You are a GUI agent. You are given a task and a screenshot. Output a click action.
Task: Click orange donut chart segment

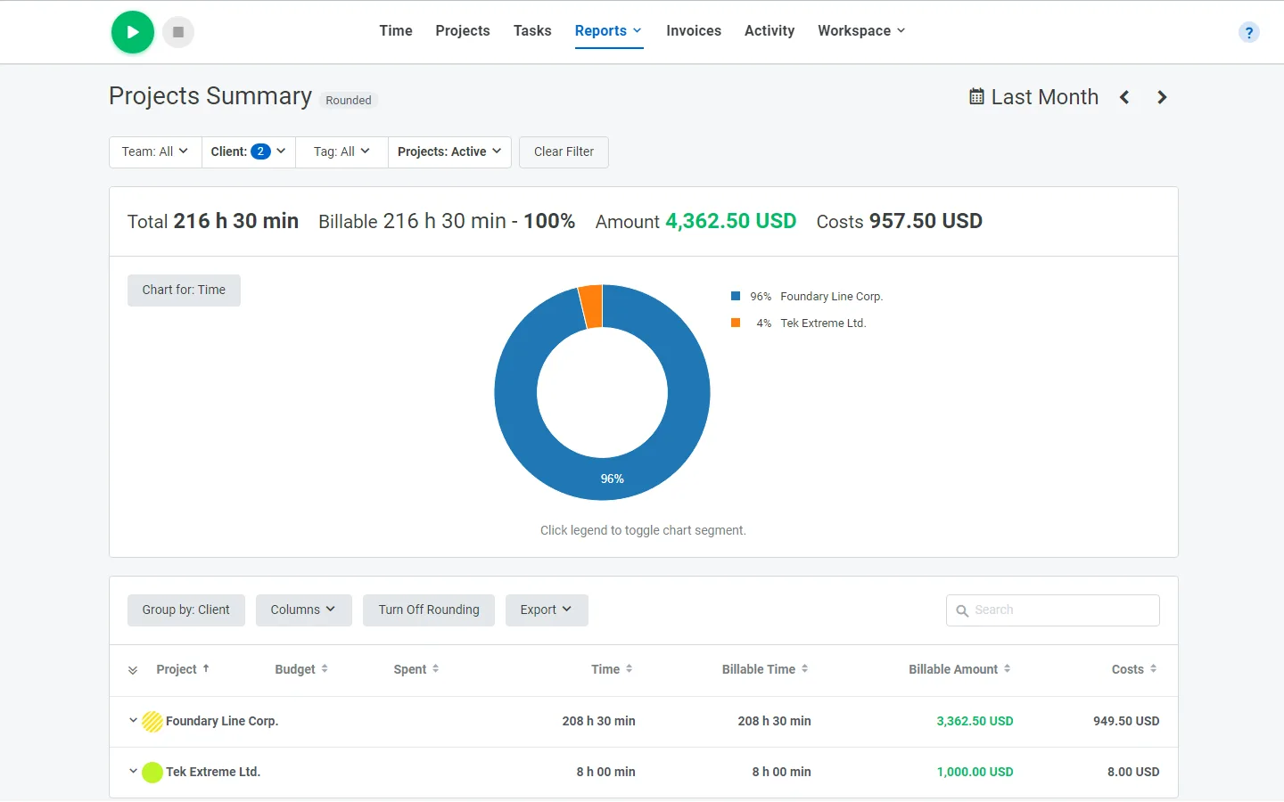point(590,307)
